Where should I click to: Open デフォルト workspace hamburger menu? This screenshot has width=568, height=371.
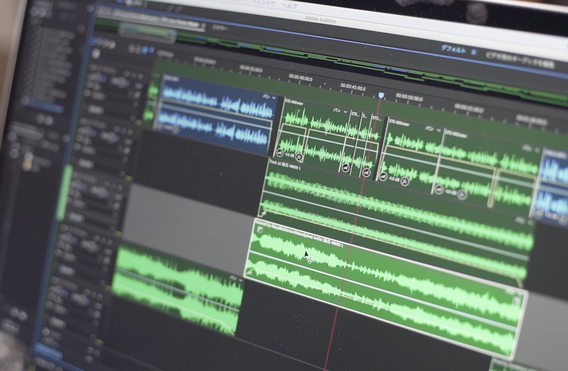(473, 53)
